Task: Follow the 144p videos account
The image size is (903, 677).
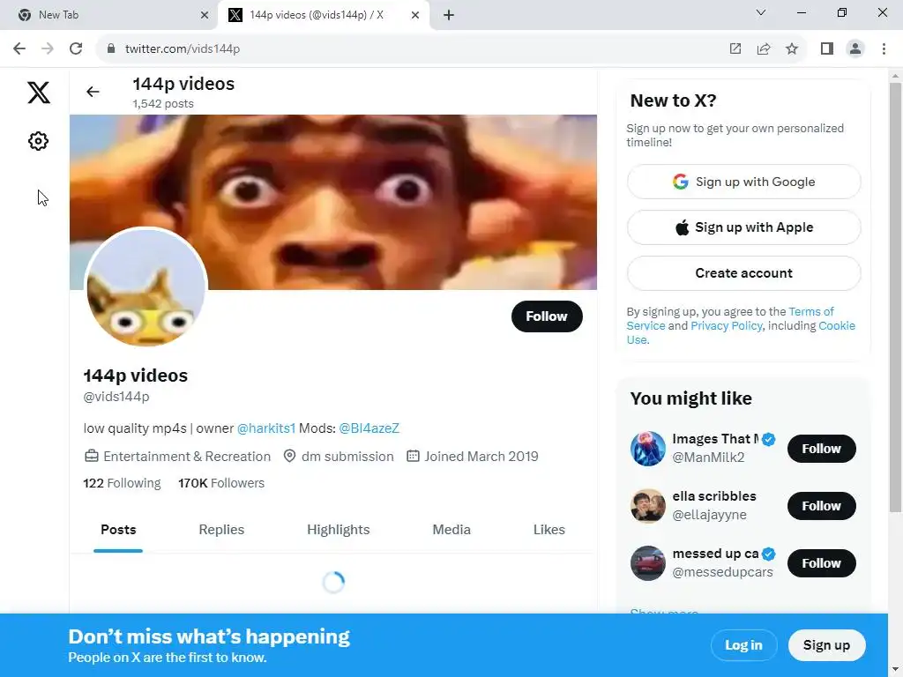Action: [547, 316]
